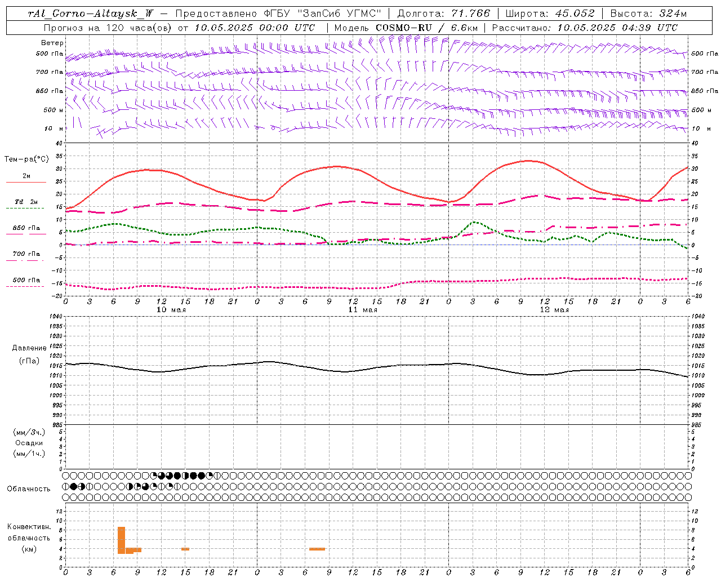Click the 10 м wind level label on the left
Screen dimensions: 721x577
pyautogui.click(x=54, y=128)
